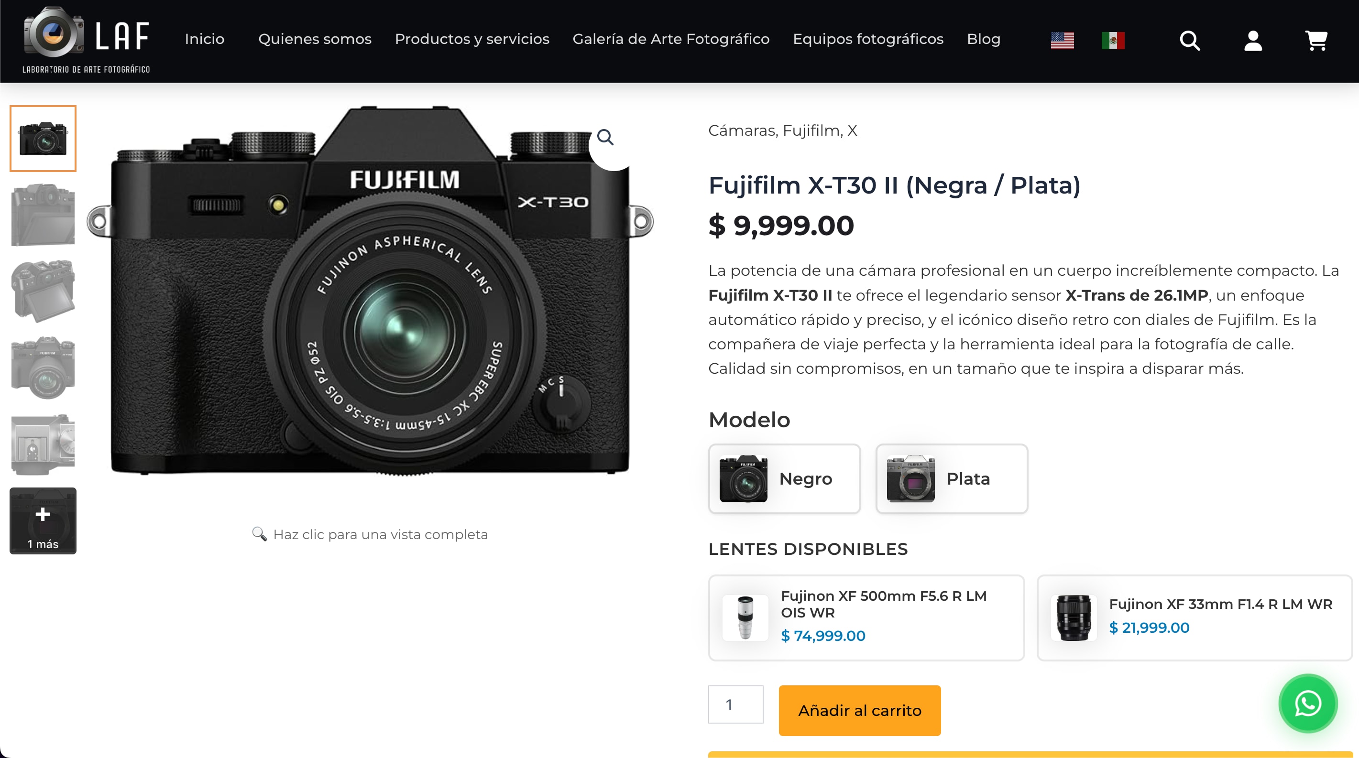Open the user account icon

[x=1253, y=40]
